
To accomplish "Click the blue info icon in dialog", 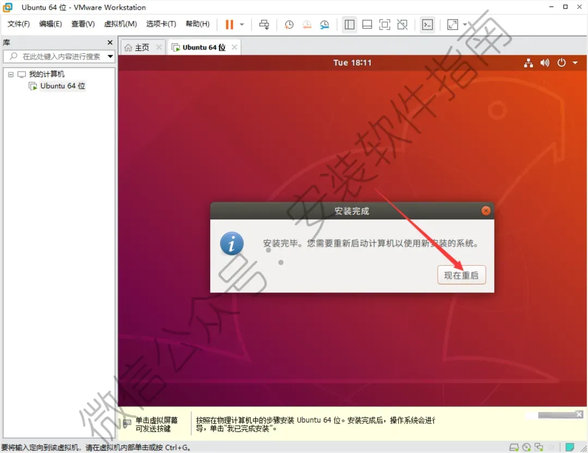I will coord(232,243).
